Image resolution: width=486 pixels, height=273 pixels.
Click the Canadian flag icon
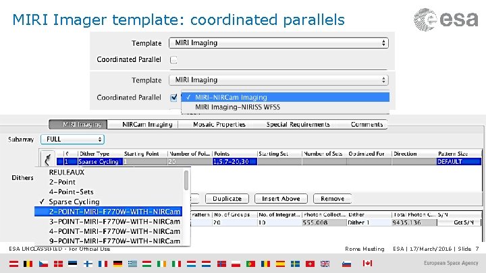367,263
